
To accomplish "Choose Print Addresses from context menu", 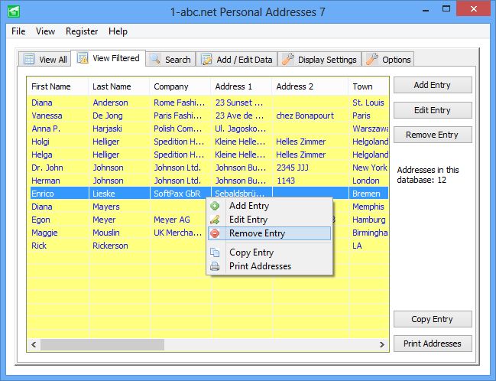I will point(260,266).
